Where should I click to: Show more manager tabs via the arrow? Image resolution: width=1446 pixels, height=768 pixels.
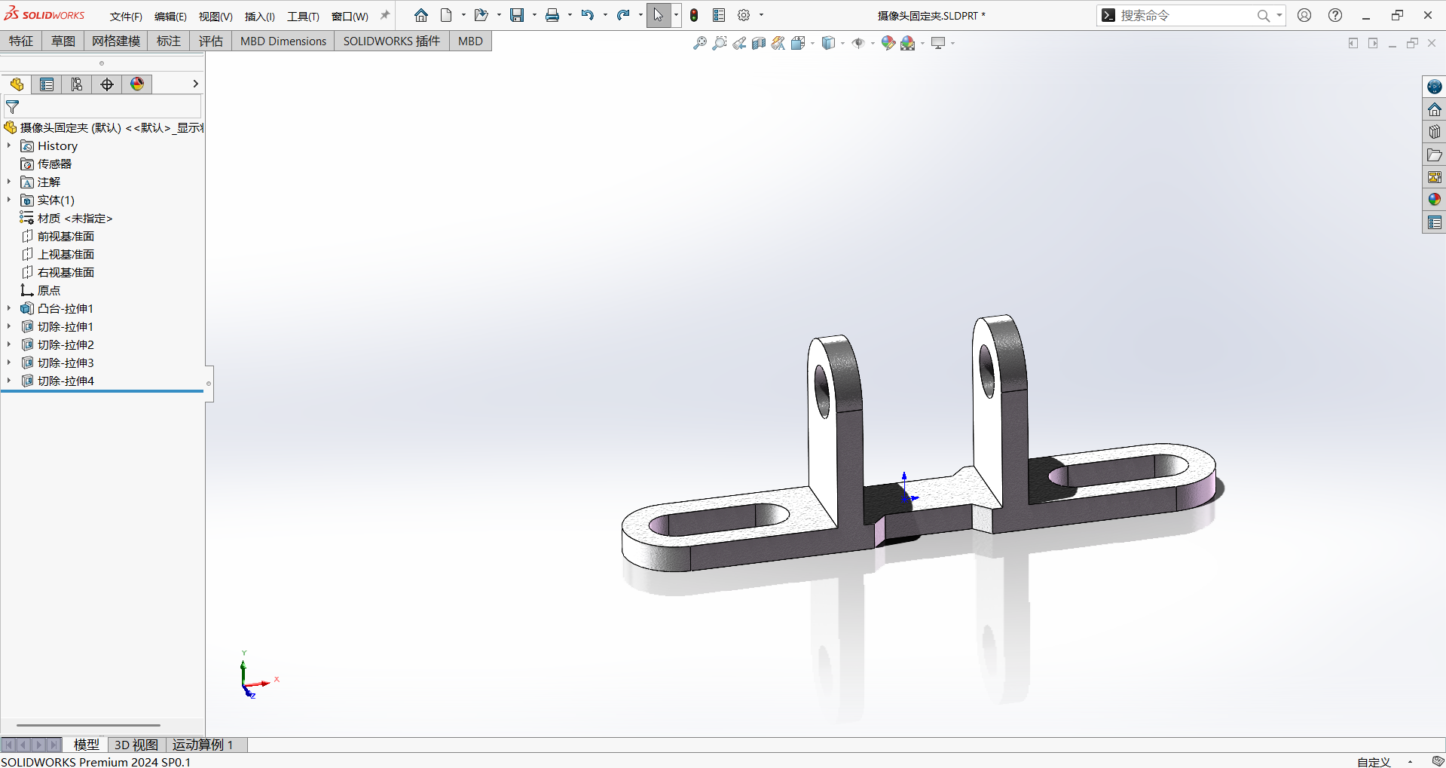tap(195, 84)
